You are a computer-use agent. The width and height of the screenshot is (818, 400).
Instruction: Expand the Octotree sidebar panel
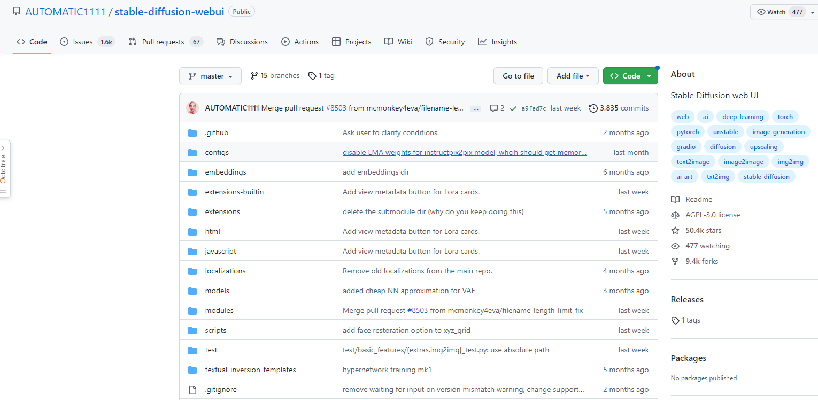pos(4,169)
